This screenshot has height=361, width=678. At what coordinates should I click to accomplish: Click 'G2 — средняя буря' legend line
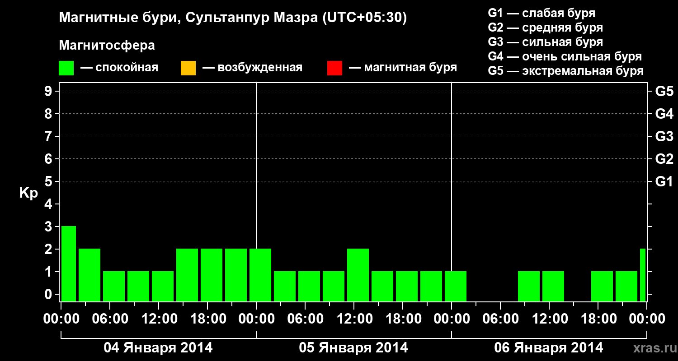pyautogui.click(x=546, y=28)
